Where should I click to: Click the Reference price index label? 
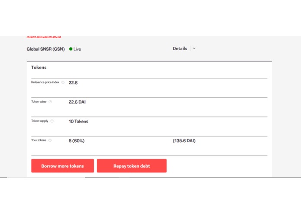(45, 82)
